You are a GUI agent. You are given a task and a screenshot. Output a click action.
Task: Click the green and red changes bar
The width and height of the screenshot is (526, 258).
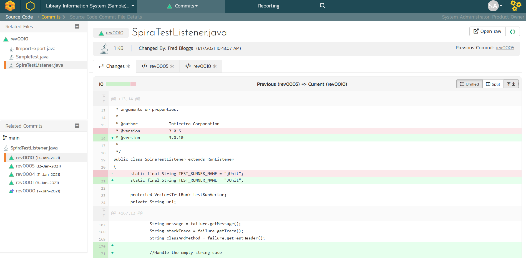[121, 84]
